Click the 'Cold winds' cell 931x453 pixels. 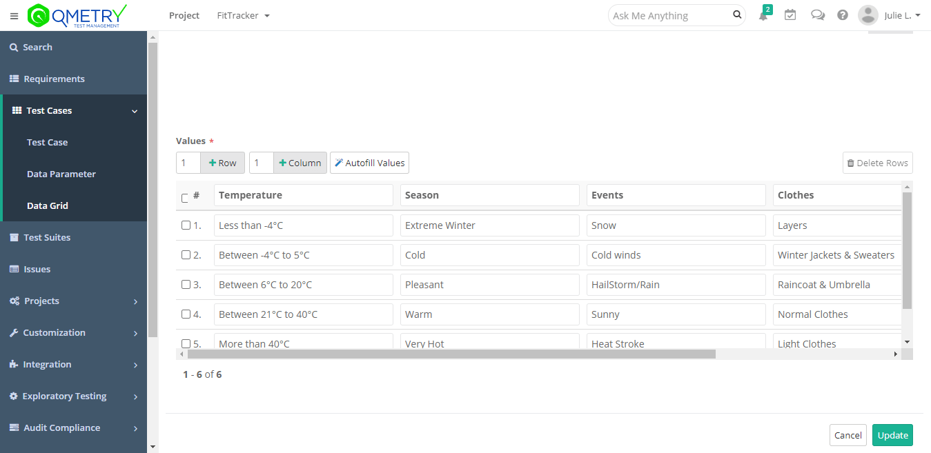coord(676,255)
